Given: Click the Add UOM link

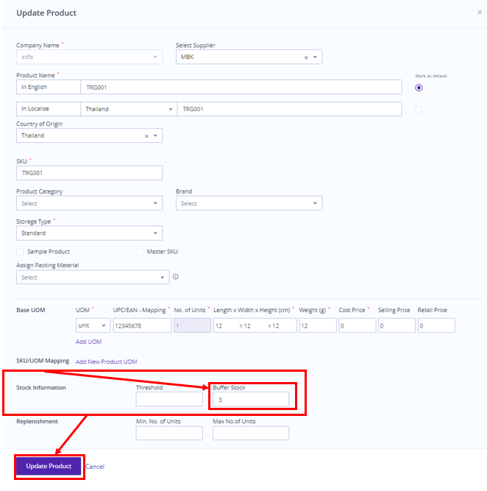Looking at the screenshot, I should (88, 342).
